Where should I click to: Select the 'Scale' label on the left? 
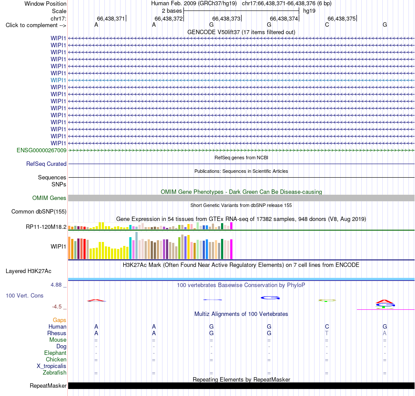[59, 11]
